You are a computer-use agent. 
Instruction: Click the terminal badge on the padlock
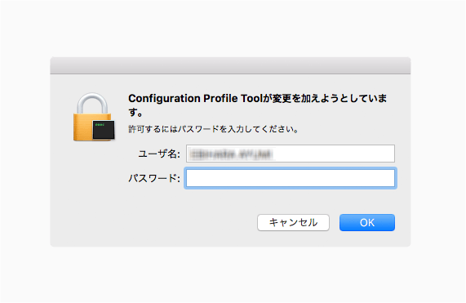point(104,130)
